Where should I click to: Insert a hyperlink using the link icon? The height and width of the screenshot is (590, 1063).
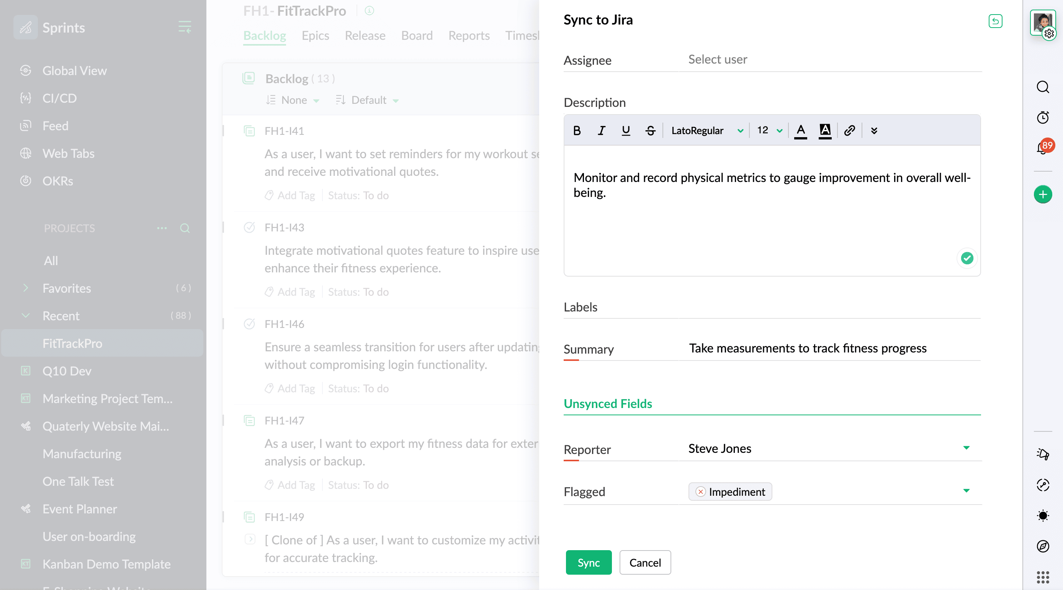(x=849, y=131)
